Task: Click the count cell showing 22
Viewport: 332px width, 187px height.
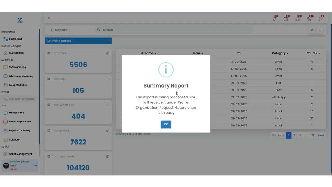Action: [312, 118]
